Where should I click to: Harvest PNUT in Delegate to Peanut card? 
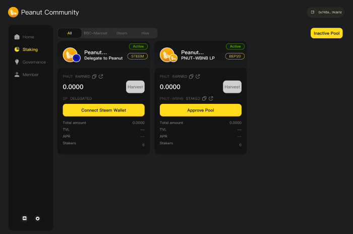coord(135,87)
